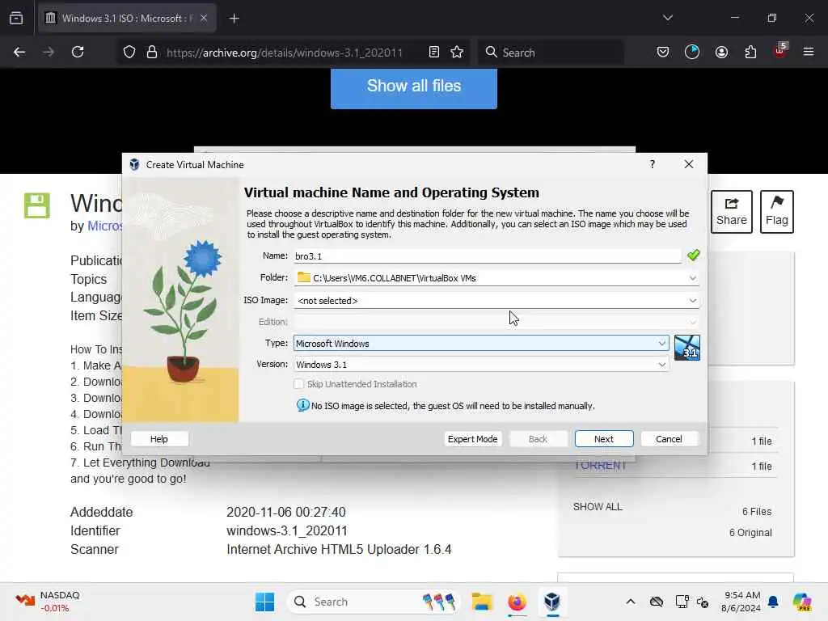This screenshot has height=621, width=828.
Task: Open the clock showing 9:54 AM
Action: [x=741, y=602]
